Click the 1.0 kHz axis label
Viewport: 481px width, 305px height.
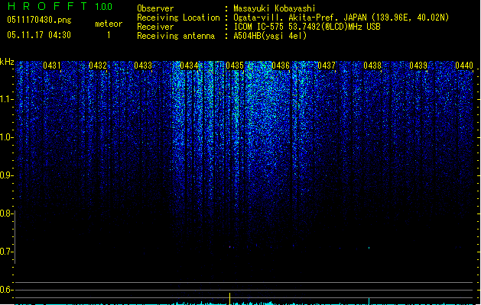click(6, 137)
